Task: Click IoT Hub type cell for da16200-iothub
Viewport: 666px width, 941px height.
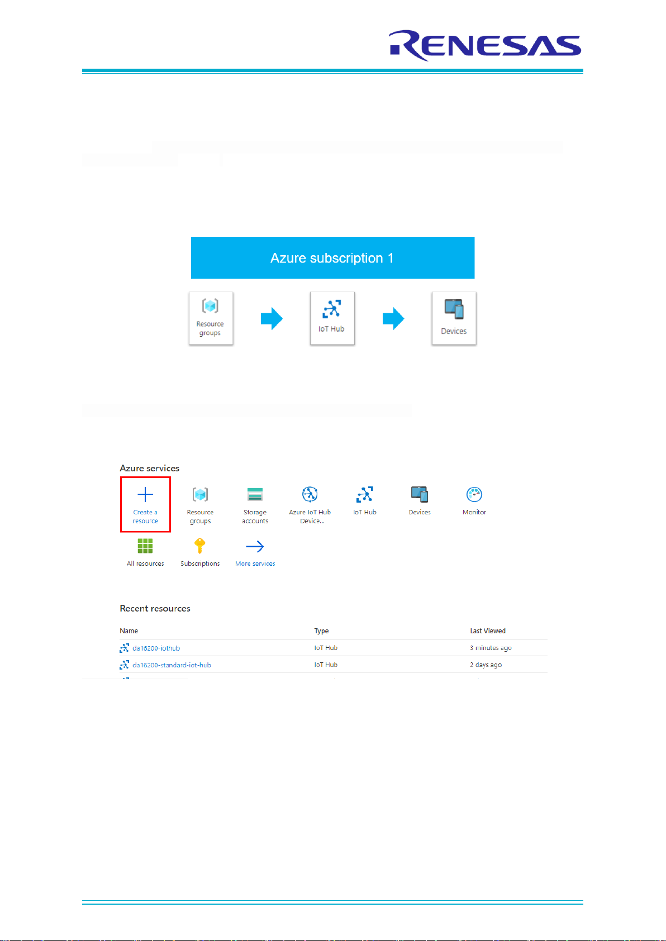Action: 326,648
